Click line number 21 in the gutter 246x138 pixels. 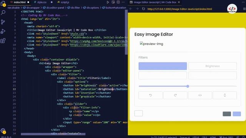[14, 85]
